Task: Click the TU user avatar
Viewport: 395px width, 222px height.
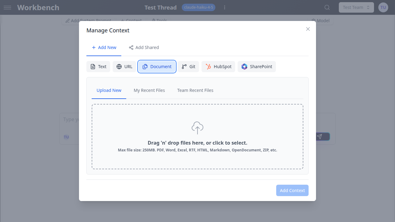Action: coord(383,7)
